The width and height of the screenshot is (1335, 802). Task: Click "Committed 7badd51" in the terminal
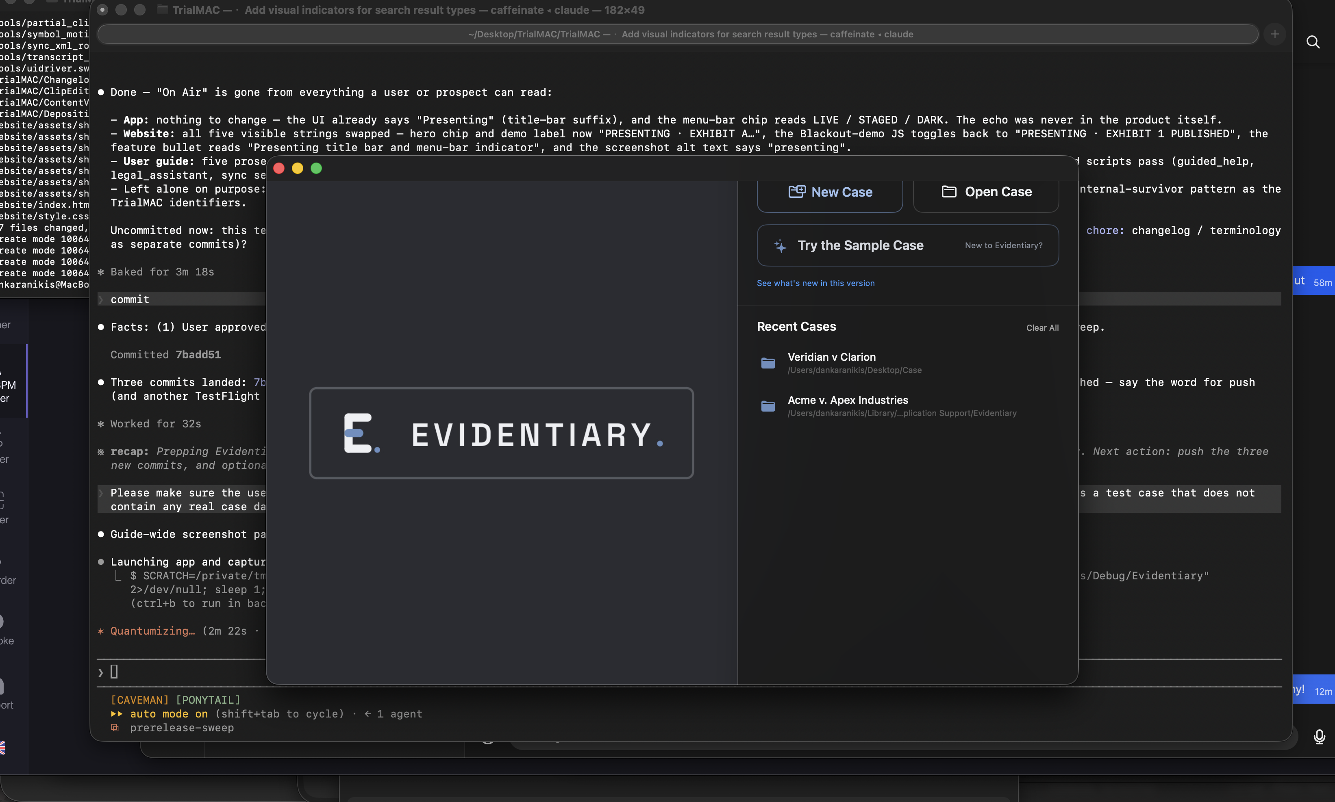[165, 355]
